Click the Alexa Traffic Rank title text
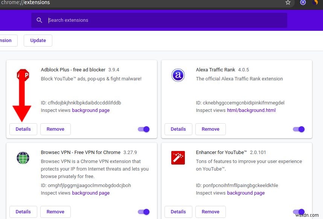This screenshot has height=219, width=323. tap(215, 70)
